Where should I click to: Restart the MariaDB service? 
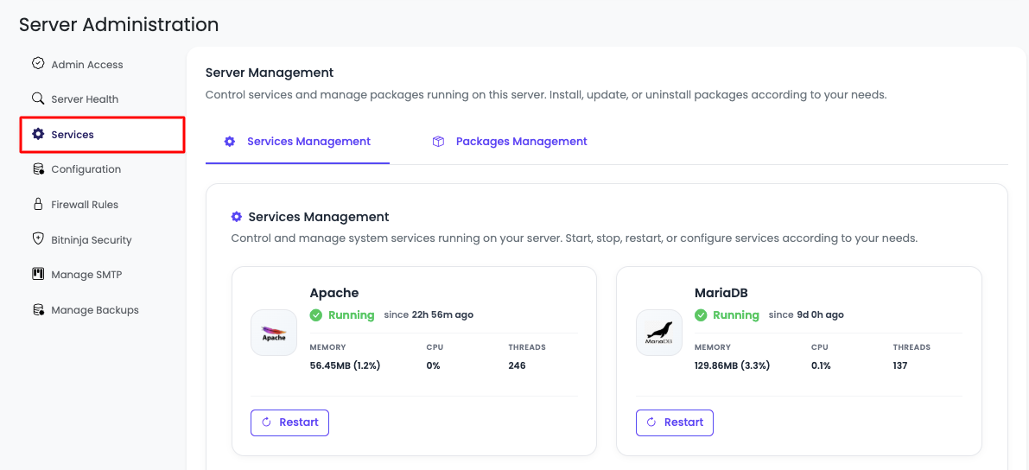(x=674, y=422)
